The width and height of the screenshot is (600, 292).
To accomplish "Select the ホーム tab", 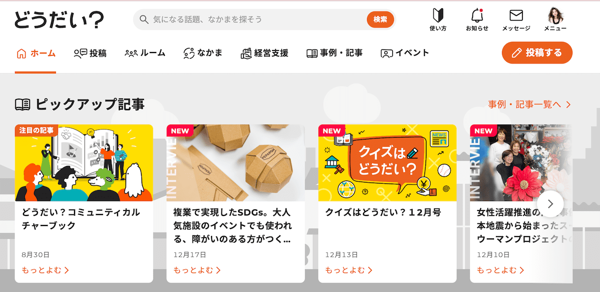I will [x=35, y=53].
